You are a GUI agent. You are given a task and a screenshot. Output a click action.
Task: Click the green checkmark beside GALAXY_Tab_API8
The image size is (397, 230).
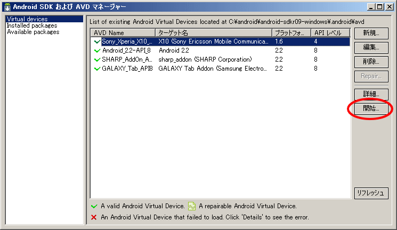pos(97,69)
